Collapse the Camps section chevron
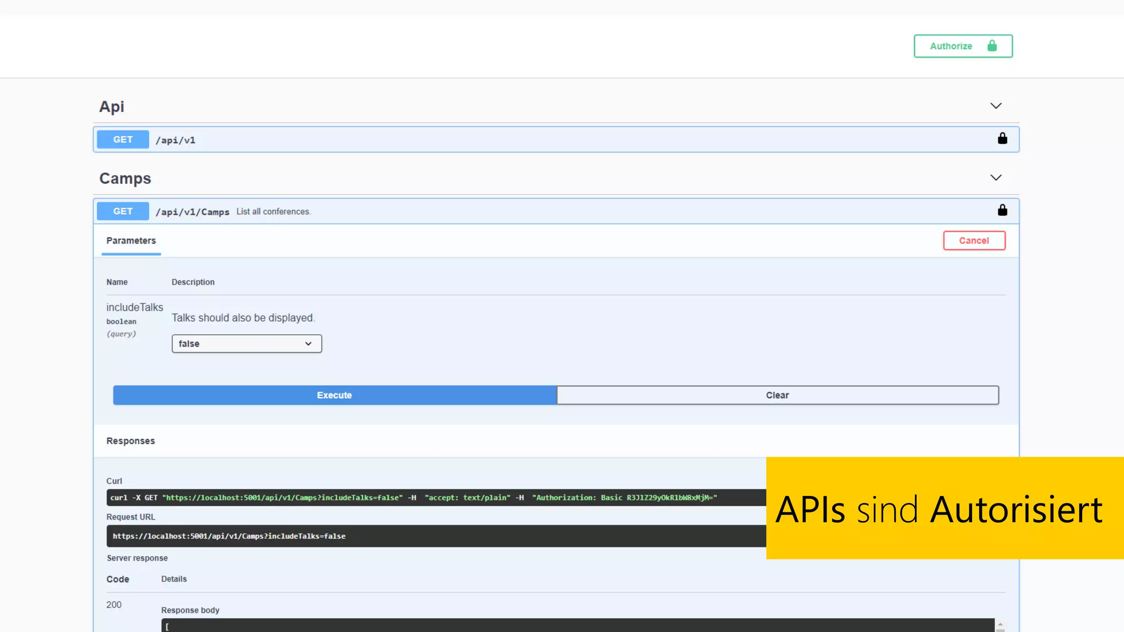Screen dimensions: 1124x632 [x=996, y=178]
